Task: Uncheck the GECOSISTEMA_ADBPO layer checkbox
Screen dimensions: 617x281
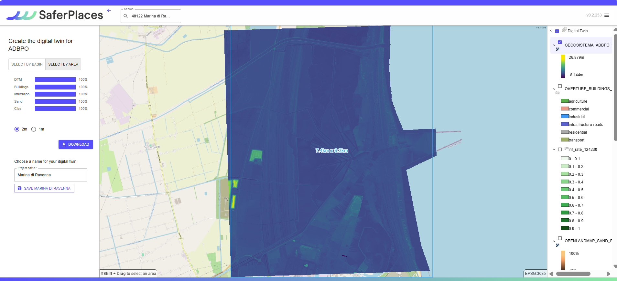Action: [560, 42]
